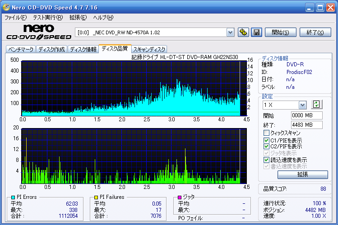Viewport: 338px width, 225px height.
Task: Click the disc ID ProdiscF02 text
Action: (299, 72)
